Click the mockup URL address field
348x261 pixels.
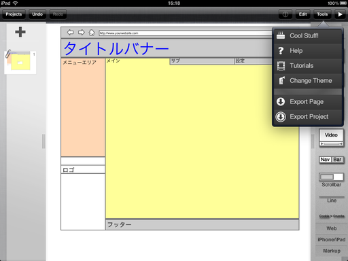pyautogui.click(x=186, y=33)
